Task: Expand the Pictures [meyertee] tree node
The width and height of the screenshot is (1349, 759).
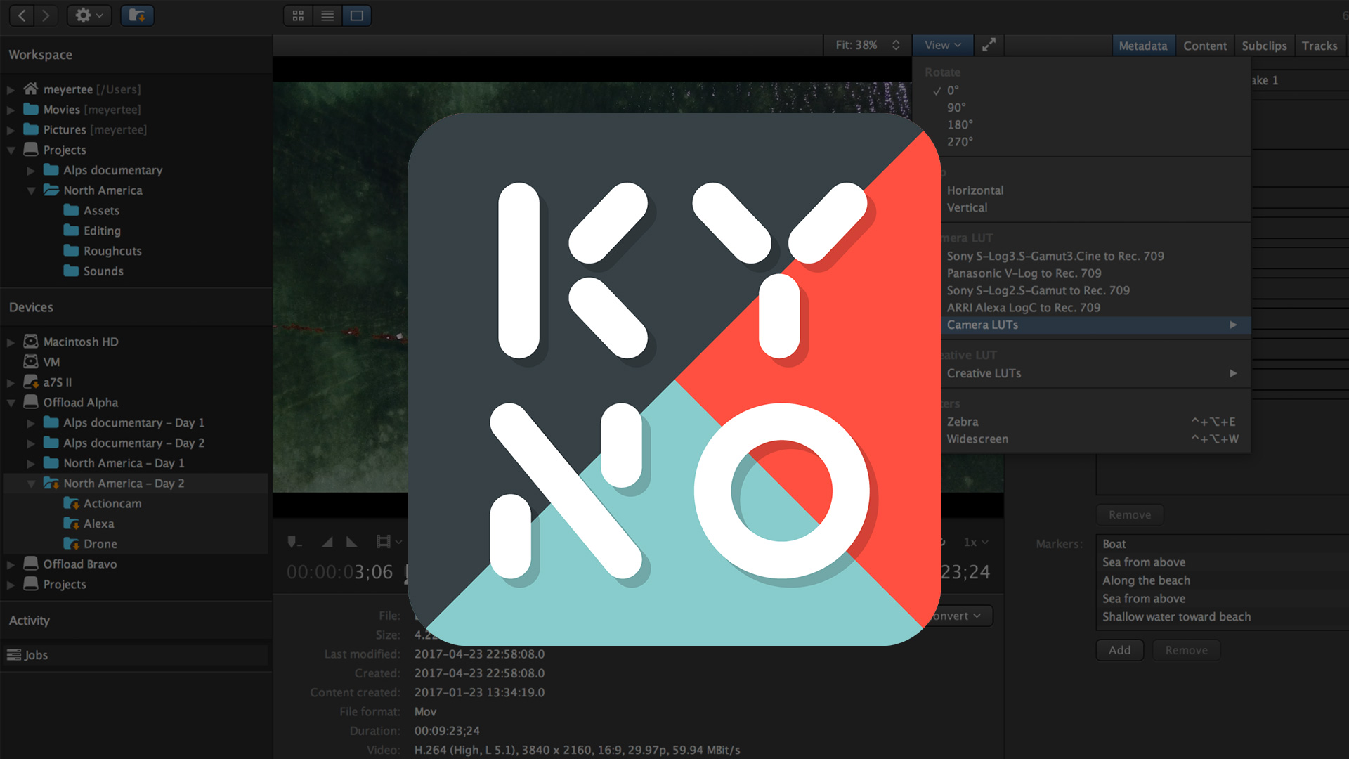Action: (11, 130)
